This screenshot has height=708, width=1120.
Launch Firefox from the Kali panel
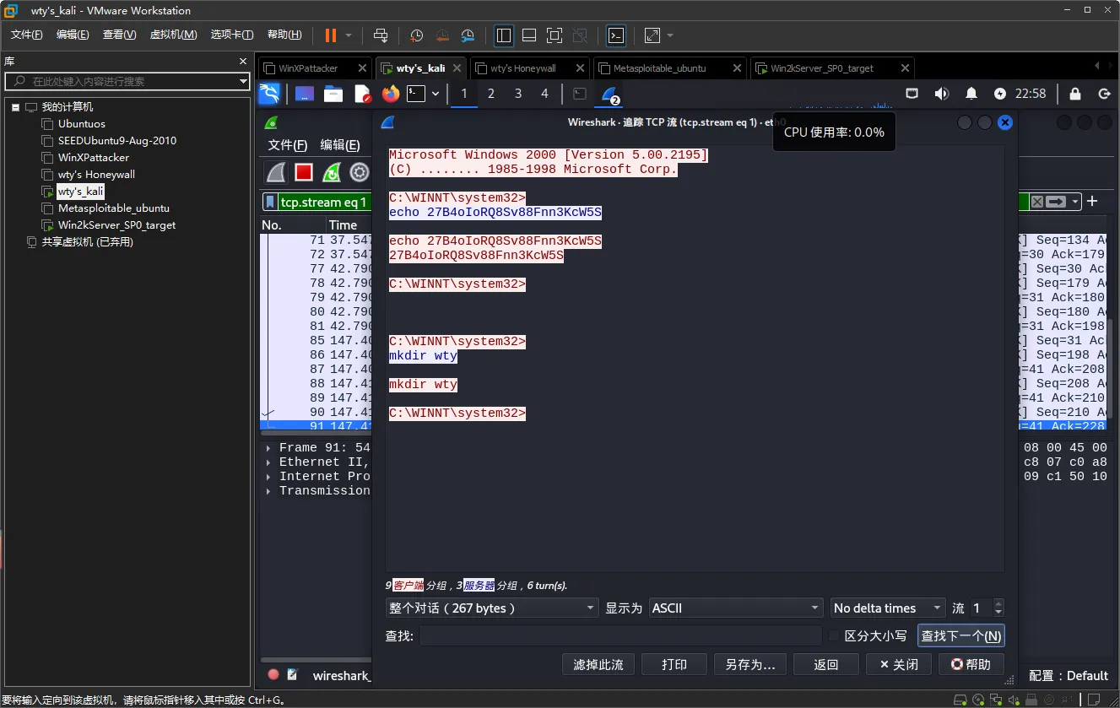390,94
